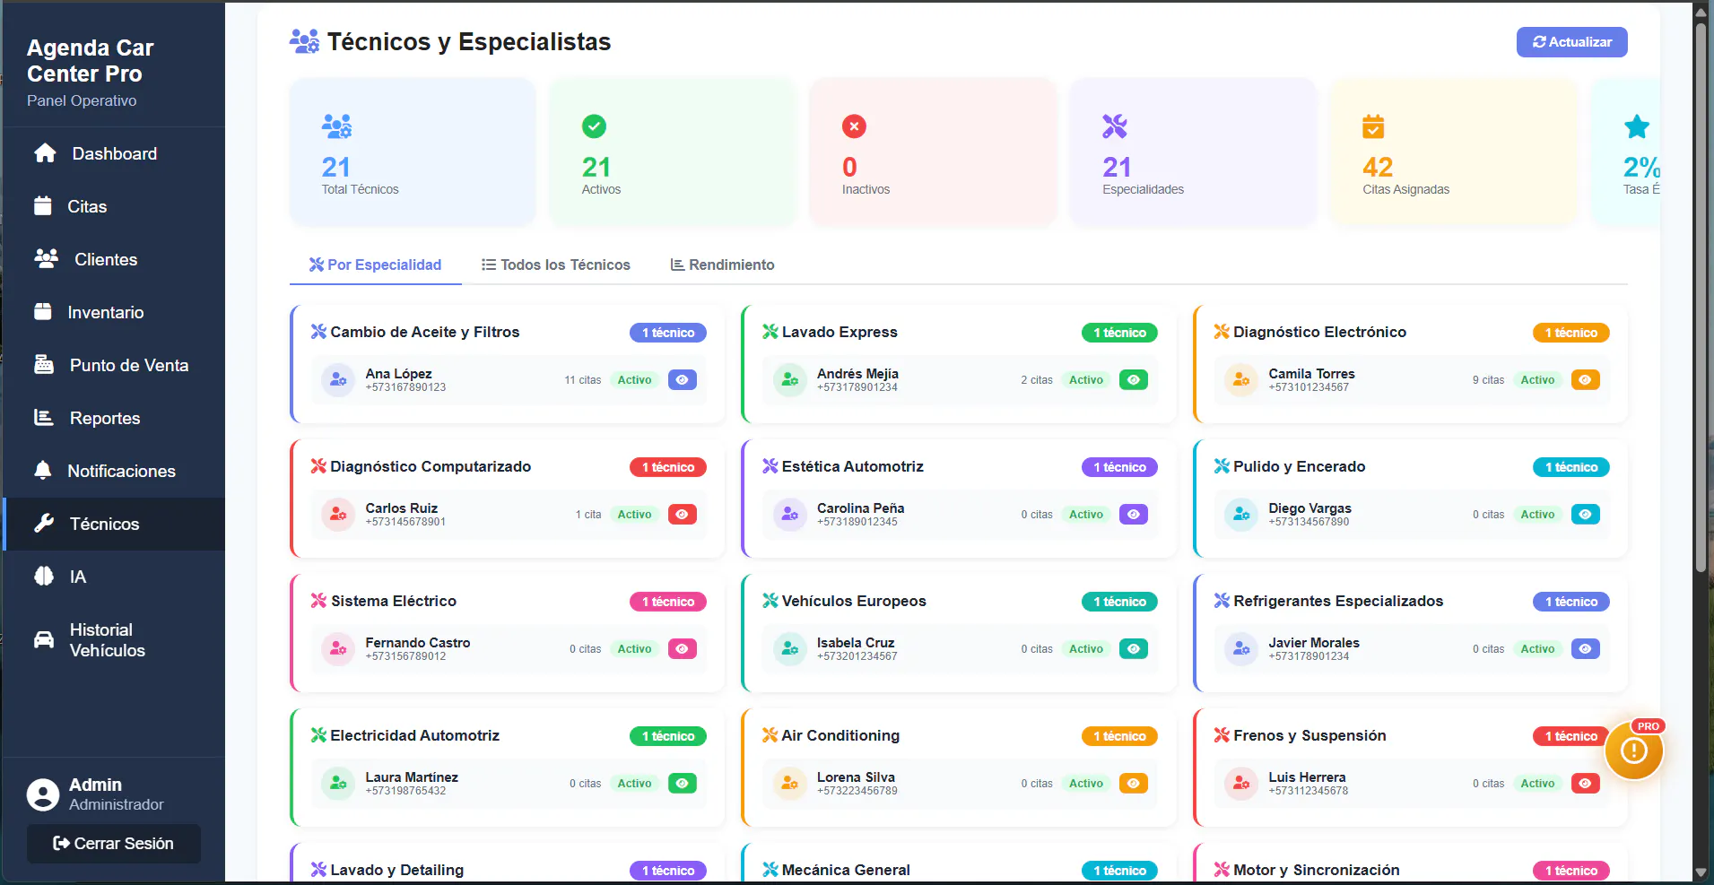The image size is (1714, 885).
Task: Click the Admin user avatar icon
Action: click(x=43, y=794)
